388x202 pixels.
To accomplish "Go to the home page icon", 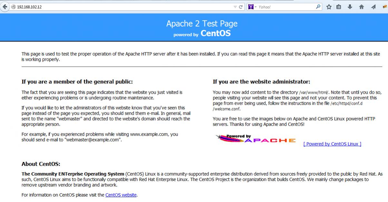I will (x=362, y=7).
